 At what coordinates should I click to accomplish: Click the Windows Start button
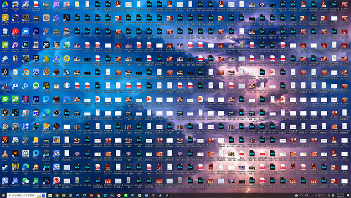(3, 195)
